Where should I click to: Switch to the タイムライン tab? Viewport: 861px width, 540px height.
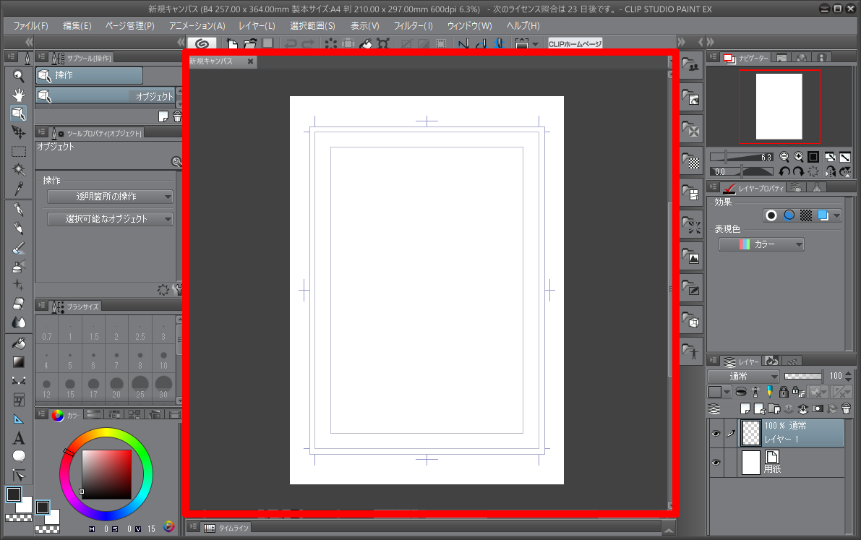tap(227, 528)
